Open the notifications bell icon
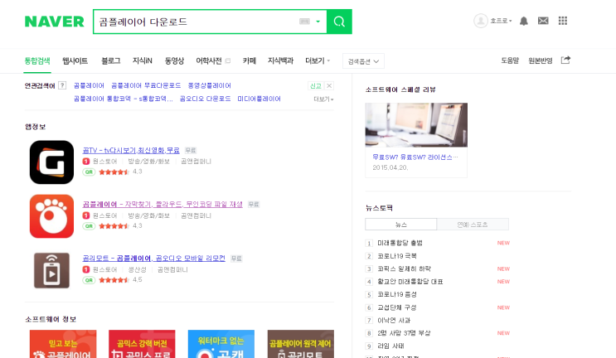This screenshot has height=358, width=616. [524, 21]
